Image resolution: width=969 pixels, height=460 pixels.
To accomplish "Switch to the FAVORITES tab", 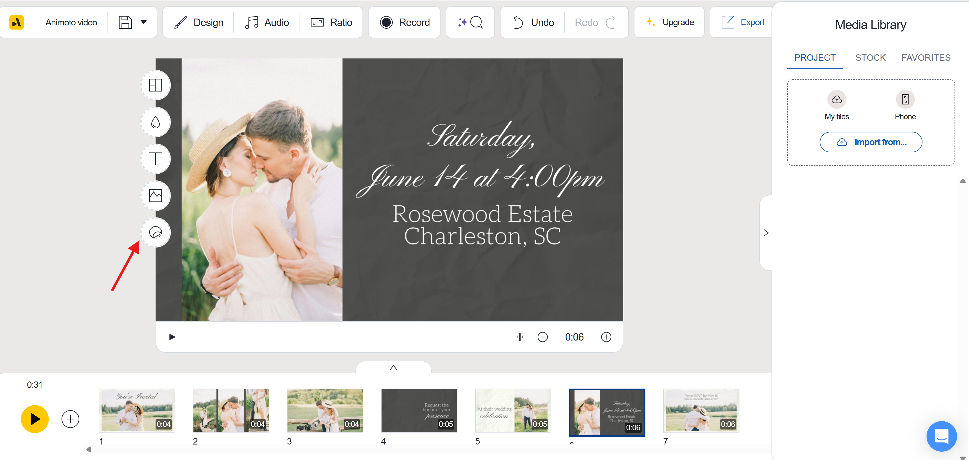I will 926,57.
